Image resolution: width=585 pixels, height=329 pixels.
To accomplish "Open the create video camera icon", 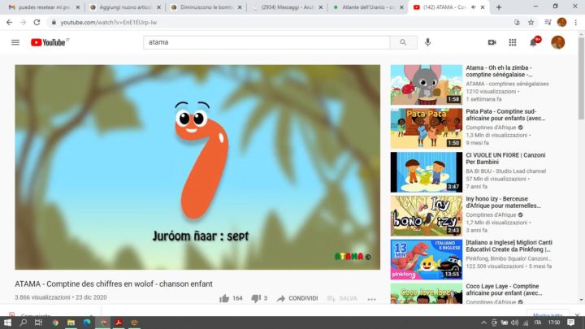I will [x=492, y=42].
